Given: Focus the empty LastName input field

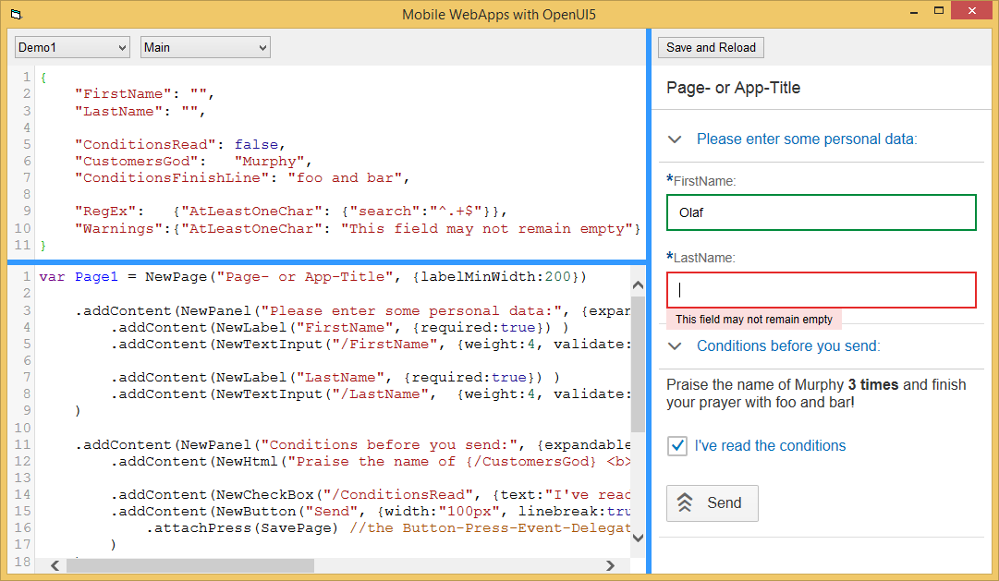Looking at the screenshot, I should coord(821,290).
